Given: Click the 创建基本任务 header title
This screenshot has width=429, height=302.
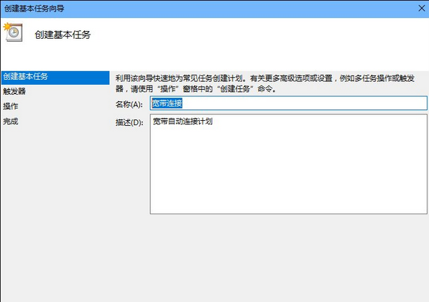Looking at the screenshot, I should 63,35.
